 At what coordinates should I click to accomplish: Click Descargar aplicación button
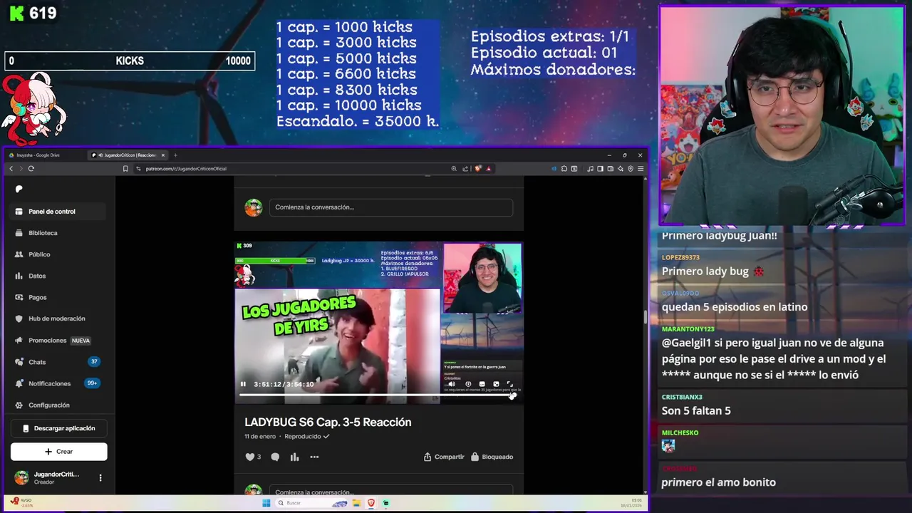pyautogui.click(x=58, y=428)
